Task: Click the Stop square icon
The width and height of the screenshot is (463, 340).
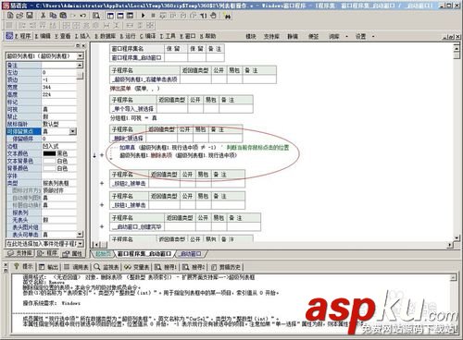Action: point(153,15)
